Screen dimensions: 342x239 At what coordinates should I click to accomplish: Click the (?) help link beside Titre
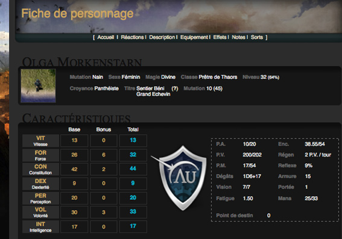[175, 88]
